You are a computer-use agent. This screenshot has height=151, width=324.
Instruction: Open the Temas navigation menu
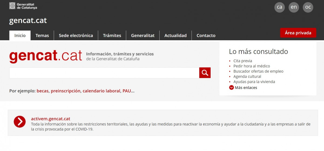[42, 35]
